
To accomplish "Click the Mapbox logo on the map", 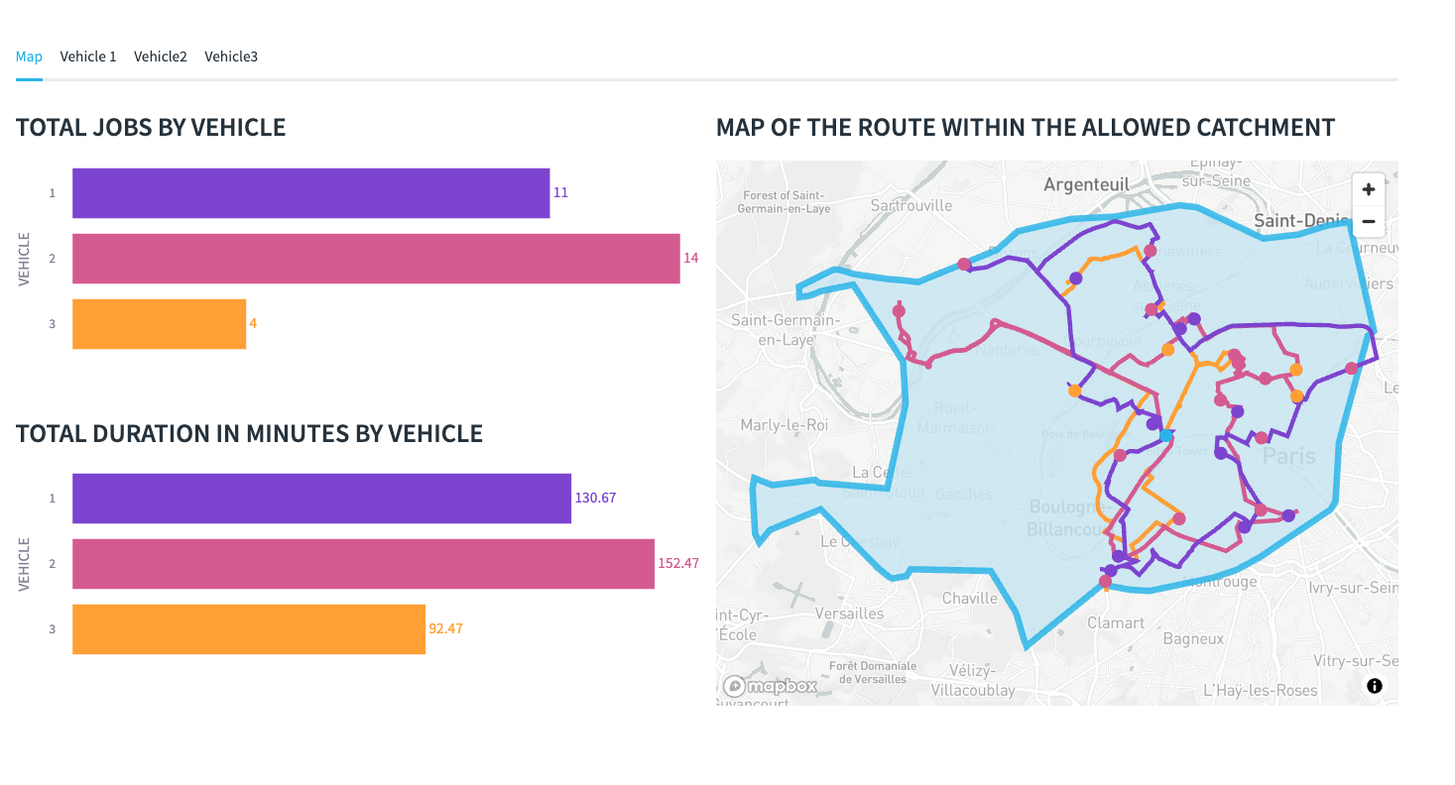I will [x=770, y=685].
